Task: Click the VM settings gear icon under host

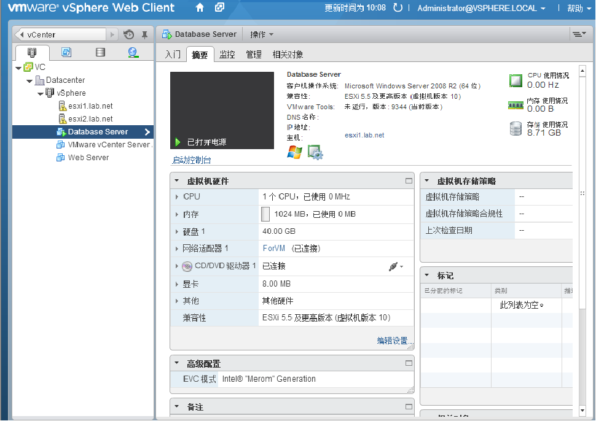Action: pos(315,152)
